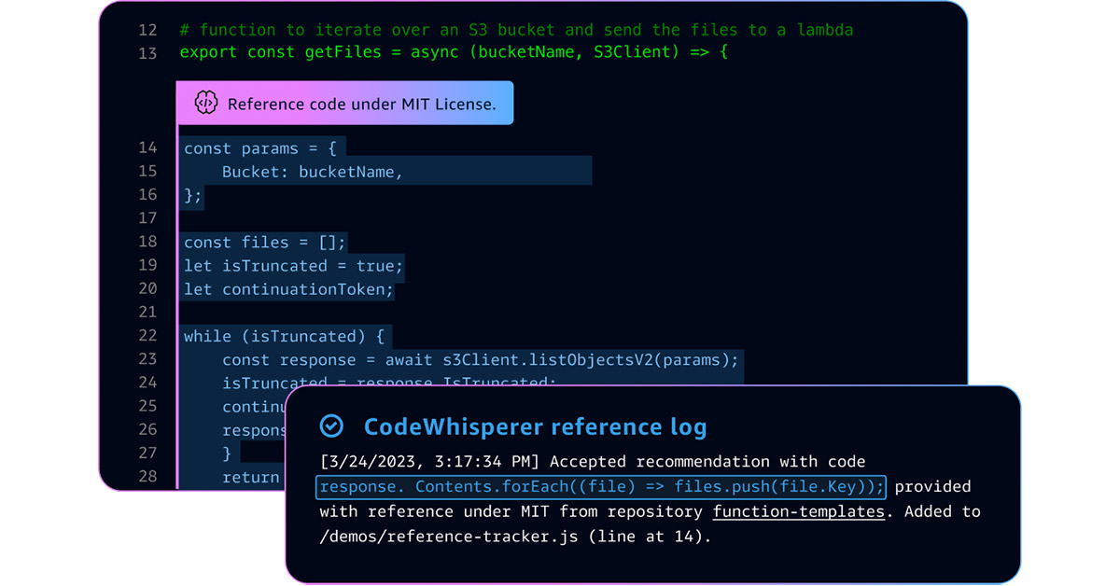Click the Reference code under MIT License banner

(x=344, y=104)
